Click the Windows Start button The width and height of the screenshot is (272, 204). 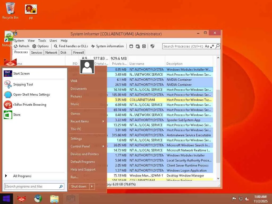click(6, 199)
